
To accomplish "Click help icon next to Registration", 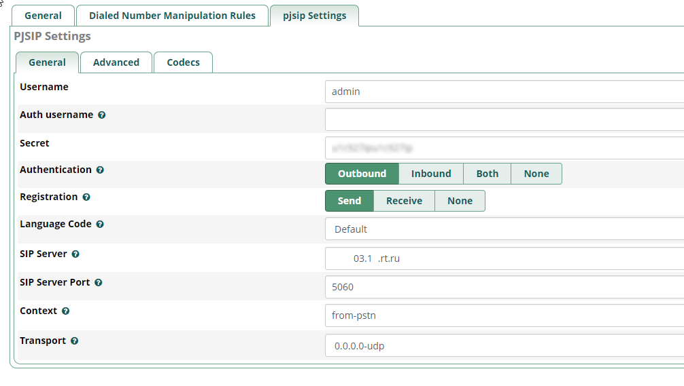I will point(86,197).
